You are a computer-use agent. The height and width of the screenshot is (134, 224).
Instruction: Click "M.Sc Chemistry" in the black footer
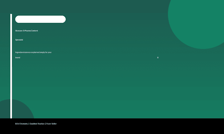[x=21, y=124]
